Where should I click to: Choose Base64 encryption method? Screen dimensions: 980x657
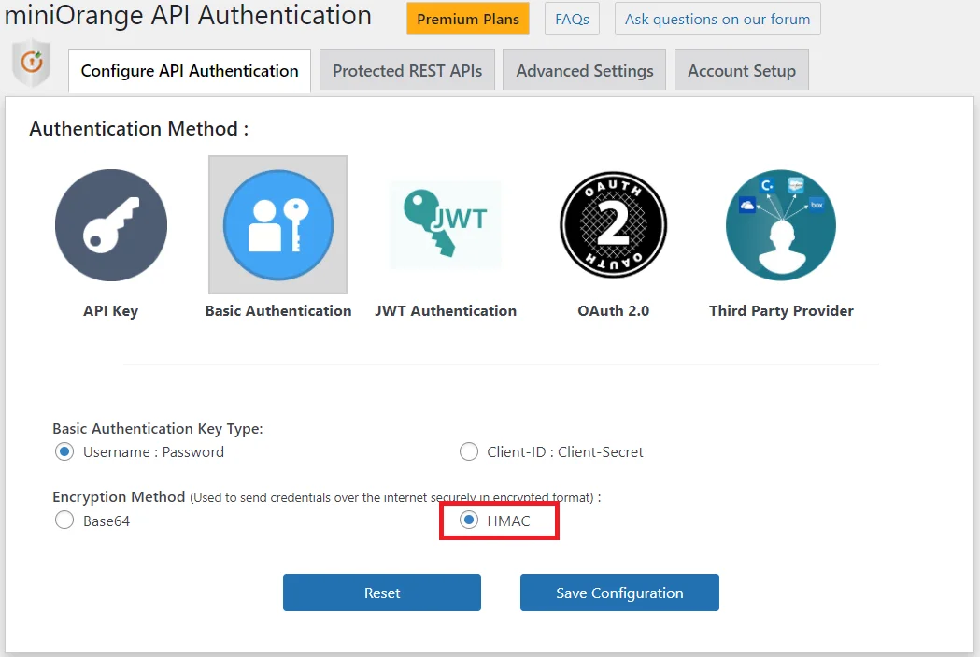[64, 521]
